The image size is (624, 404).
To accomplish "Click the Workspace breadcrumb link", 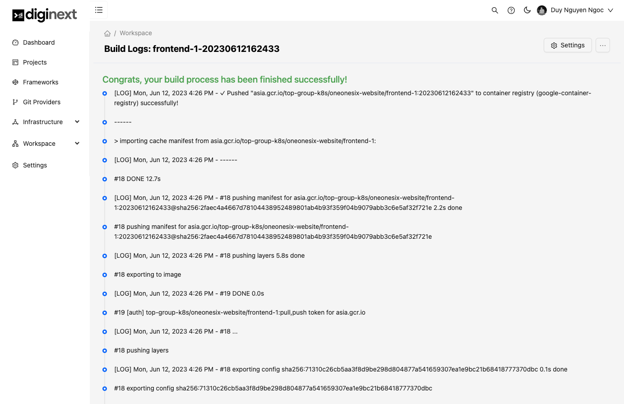I will click(x=135, y=33).
